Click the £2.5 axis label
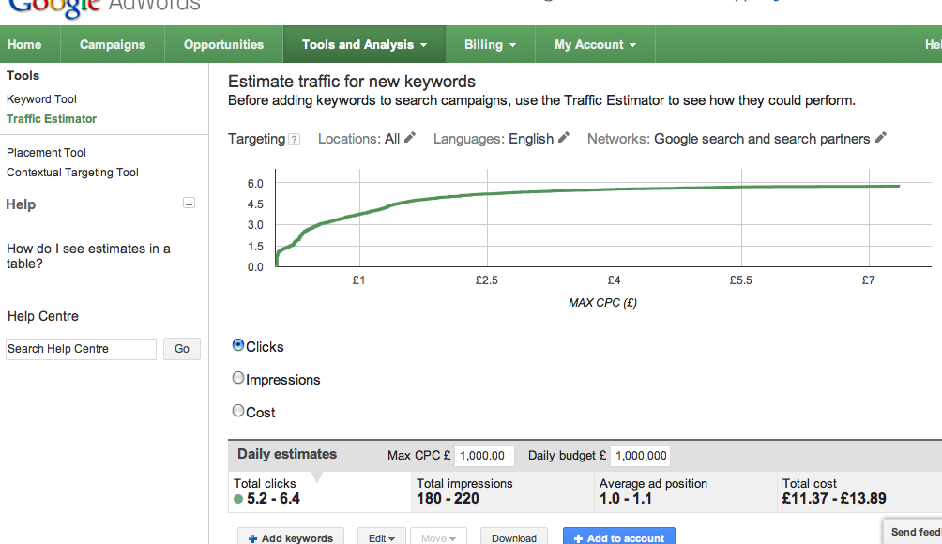 click(x=487, y=280)
